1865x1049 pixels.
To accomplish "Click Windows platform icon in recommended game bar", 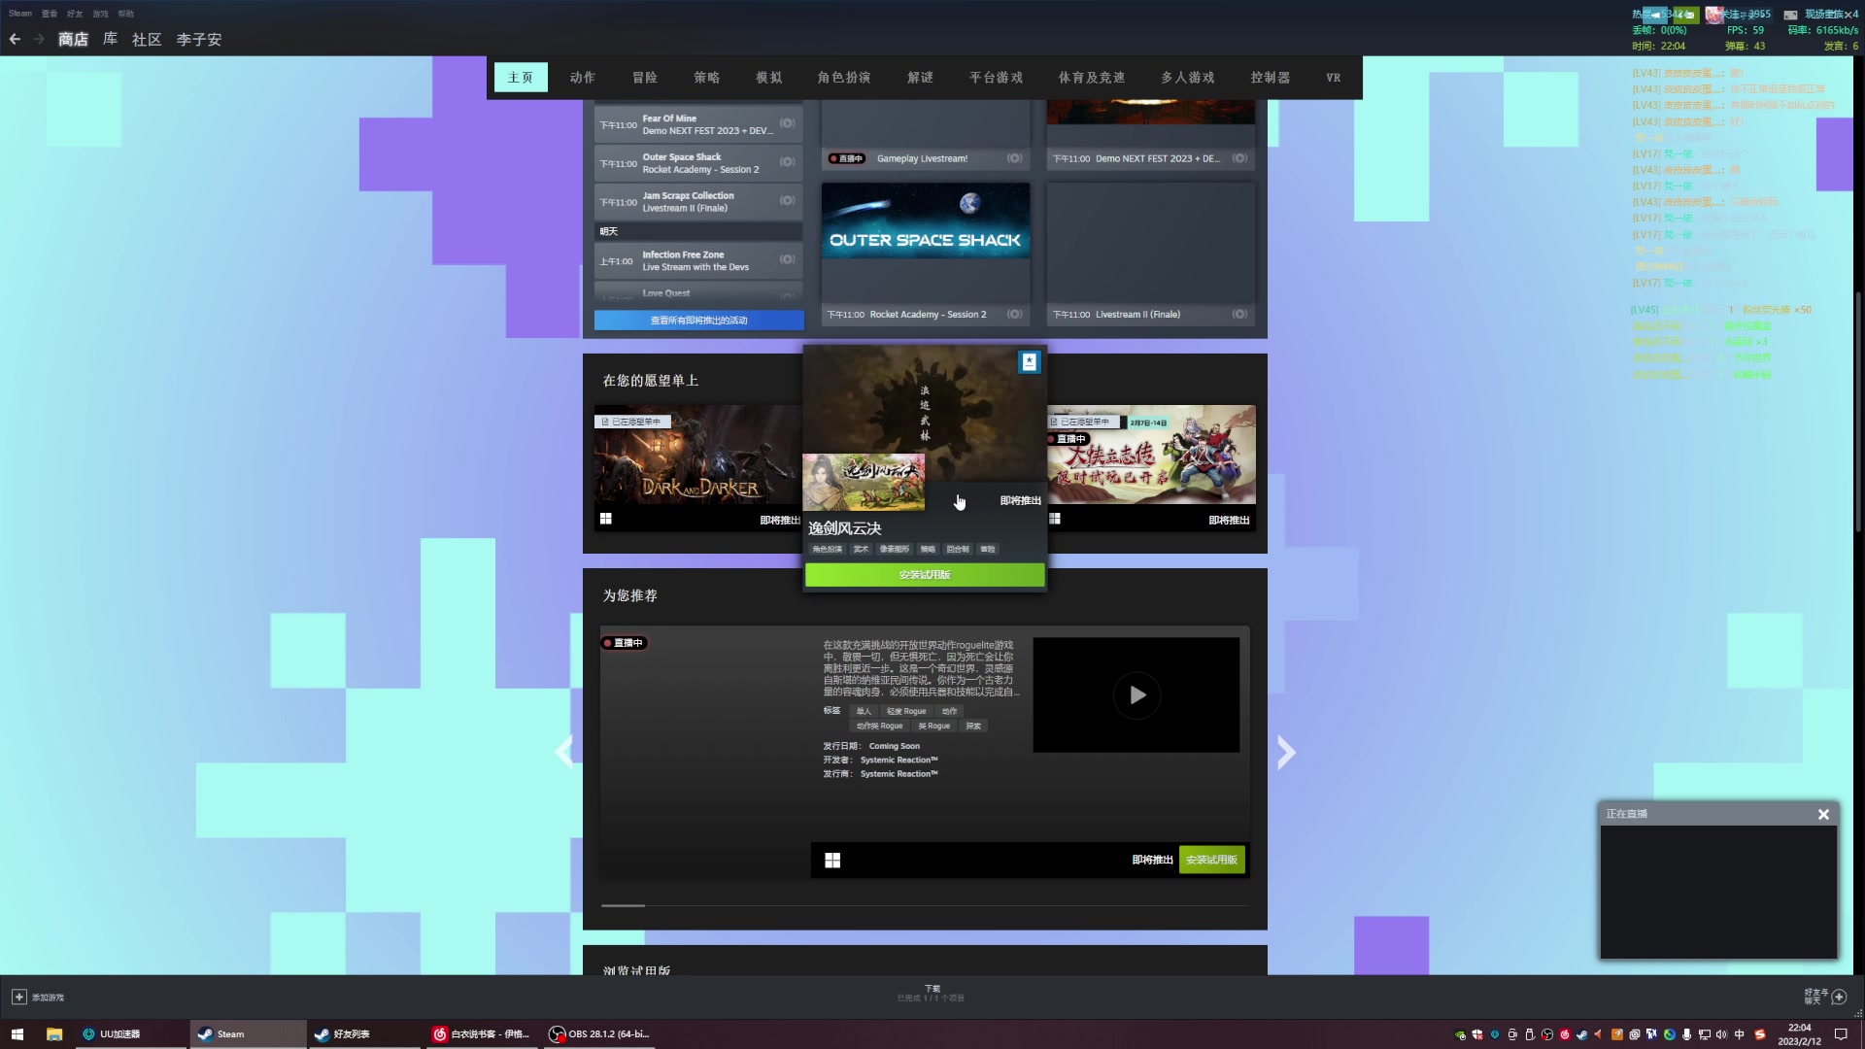I will (832, 861).
